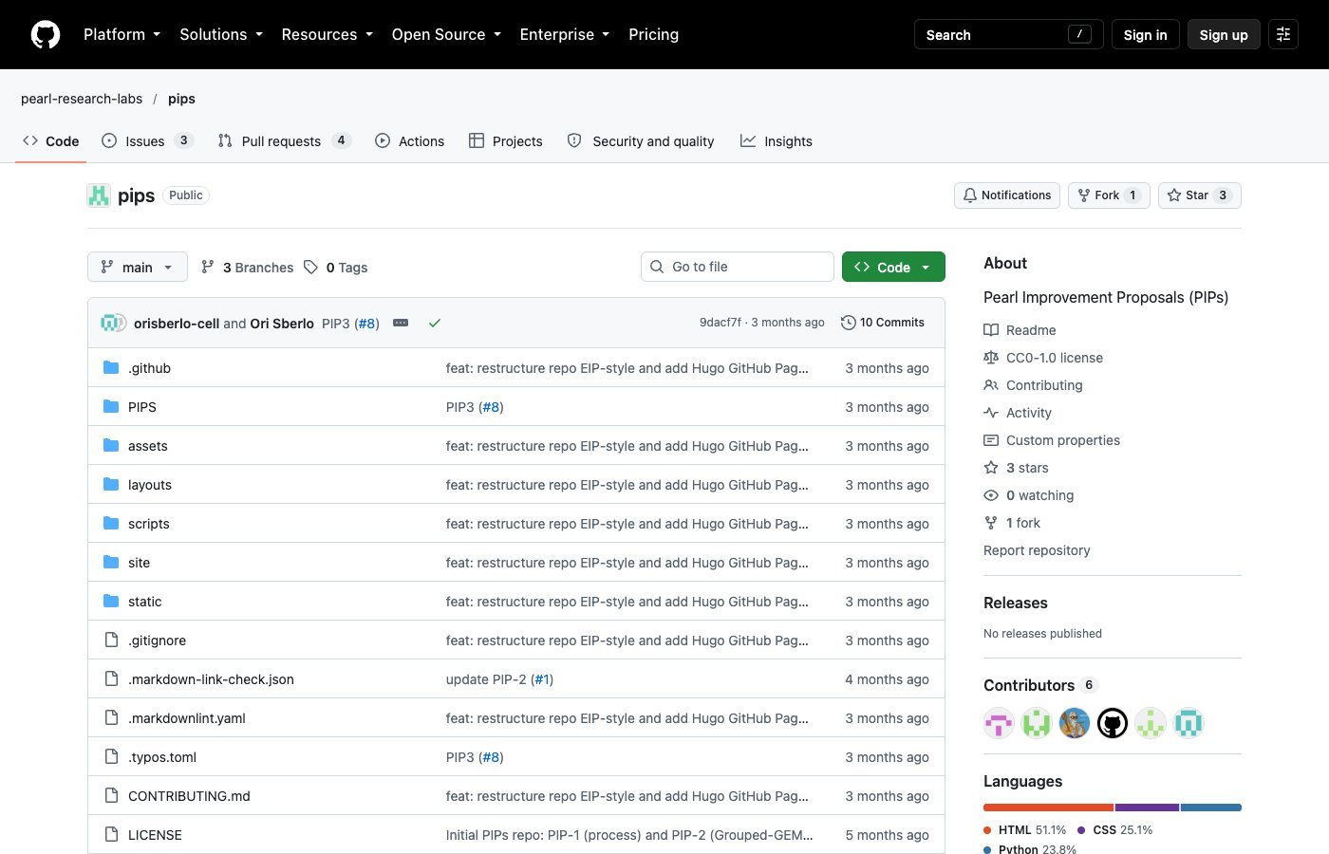The width and height of the screenshot is (1329, 854).
Task: Fork the pips repository
Action: pyautogui.click(x=1109, y=195)
